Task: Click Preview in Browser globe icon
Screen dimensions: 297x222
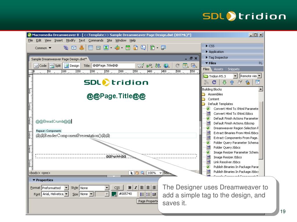Action: (x=166, y=66)
